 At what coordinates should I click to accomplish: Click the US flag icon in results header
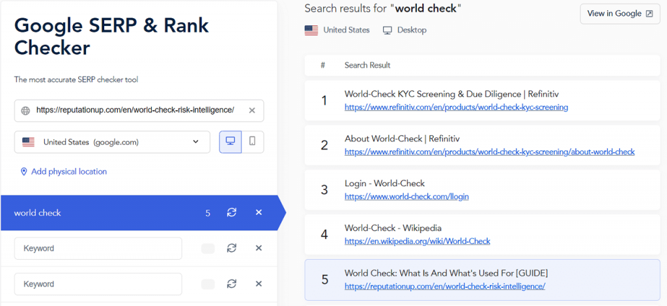311,30
